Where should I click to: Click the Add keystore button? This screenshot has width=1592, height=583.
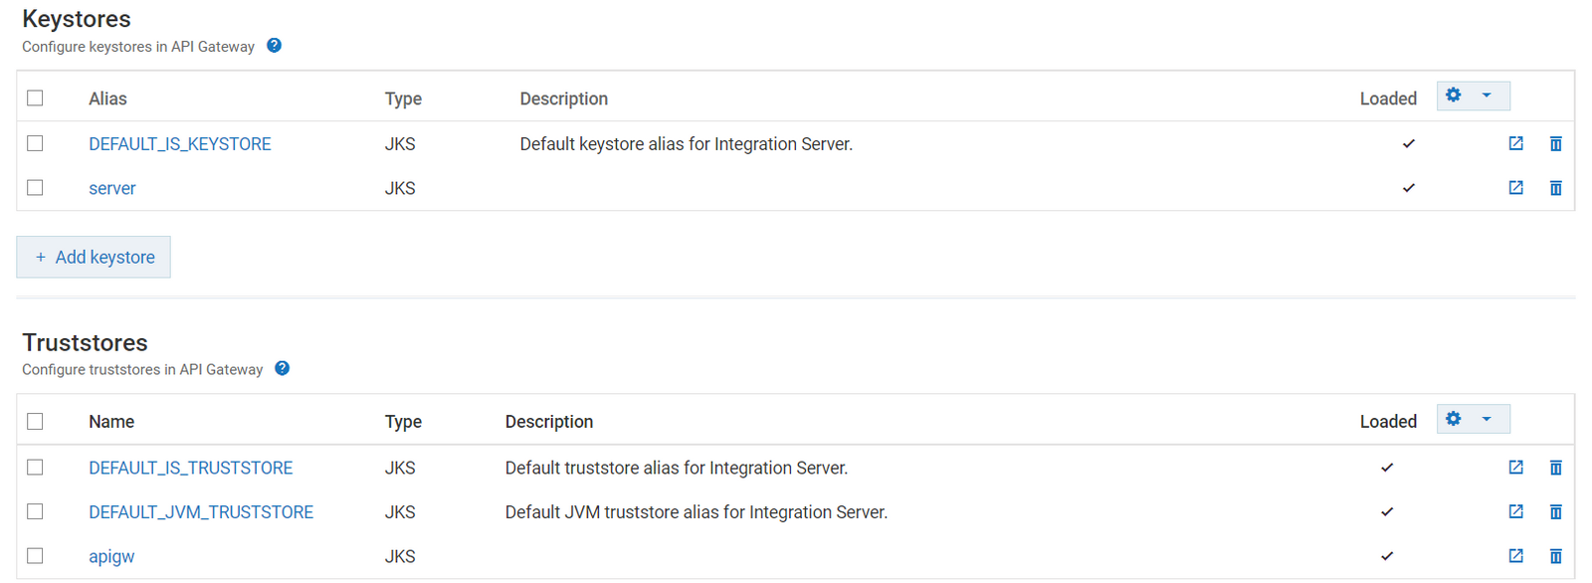[94, 258]
